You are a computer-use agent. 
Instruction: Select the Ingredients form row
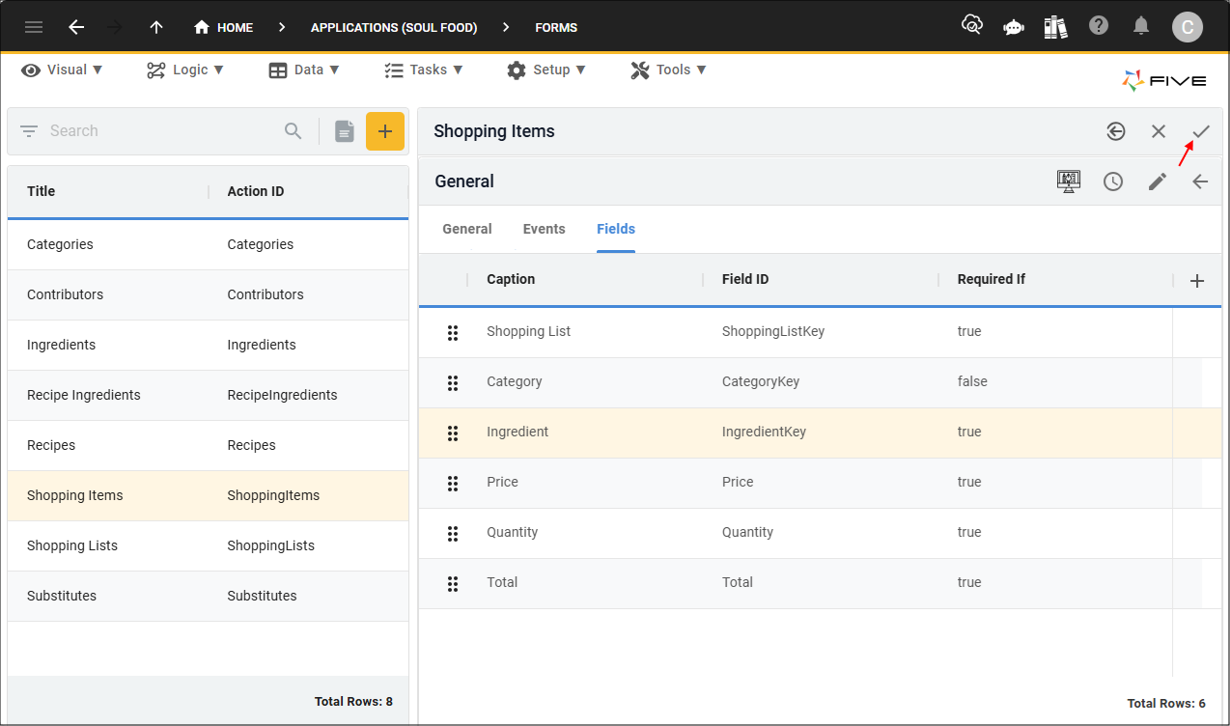[208, 345]
